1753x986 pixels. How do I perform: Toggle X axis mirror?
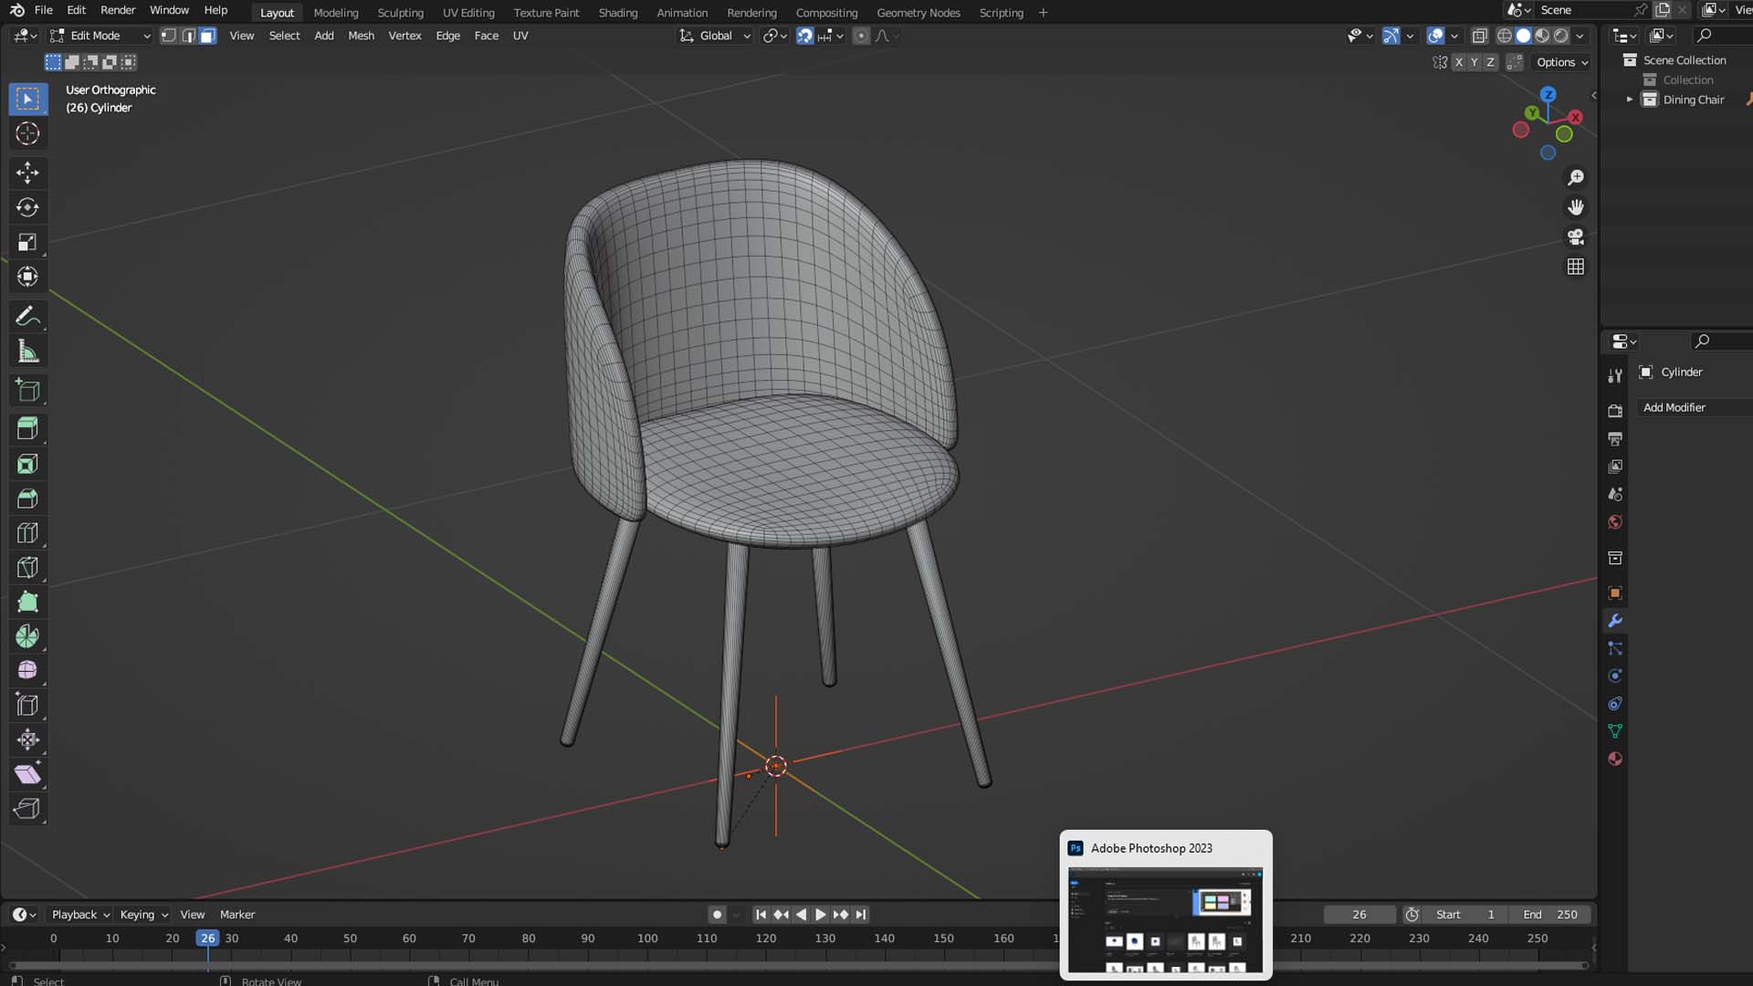tap(1459, 62)
